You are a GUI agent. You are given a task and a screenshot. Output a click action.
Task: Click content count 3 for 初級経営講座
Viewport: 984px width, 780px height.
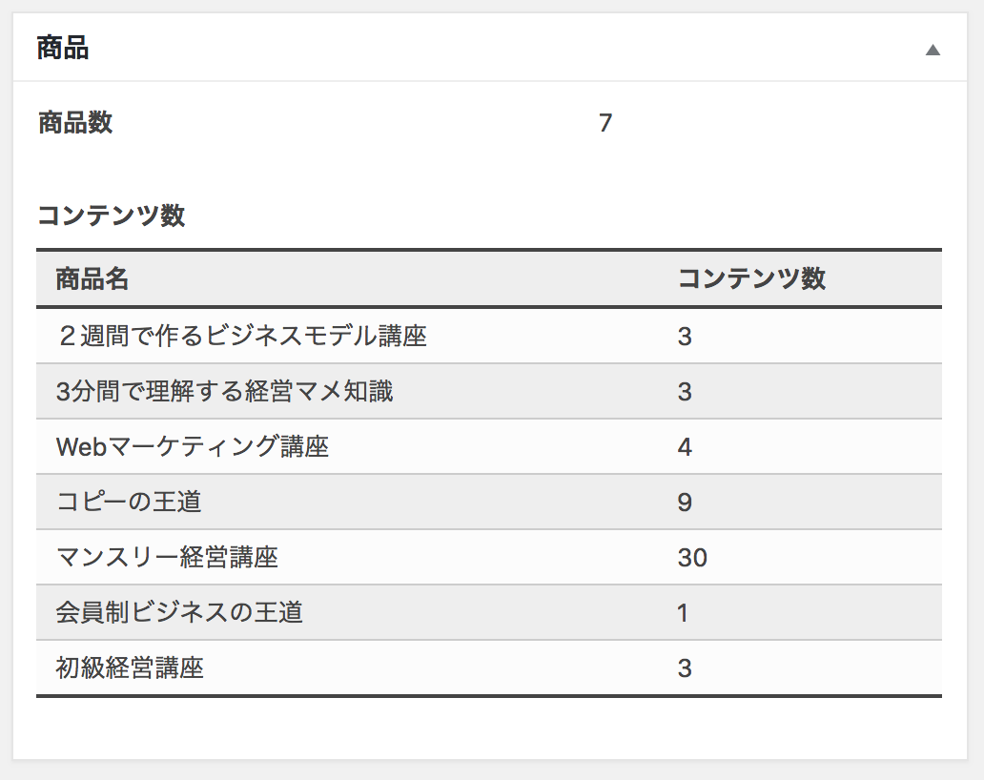tap(685, 667)
